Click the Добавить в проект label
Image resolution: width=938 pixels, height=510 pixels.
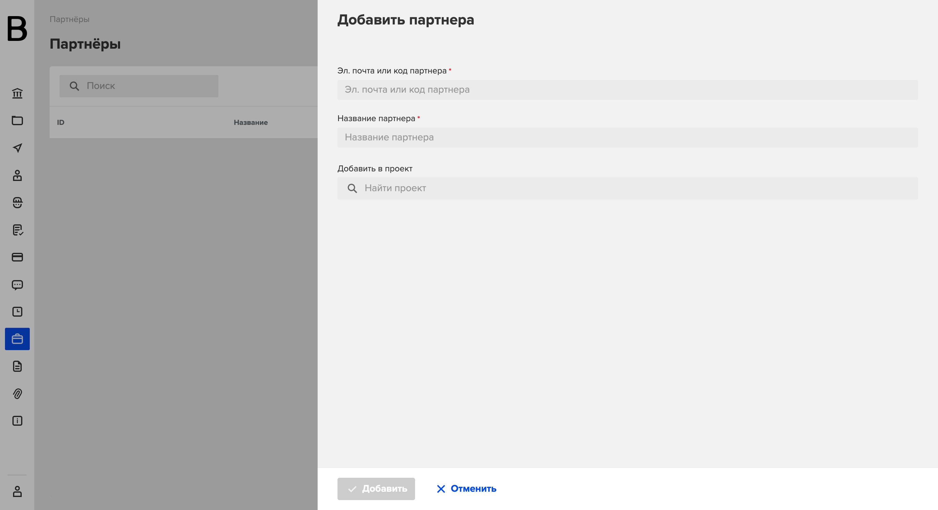click(x=375, y=169)
